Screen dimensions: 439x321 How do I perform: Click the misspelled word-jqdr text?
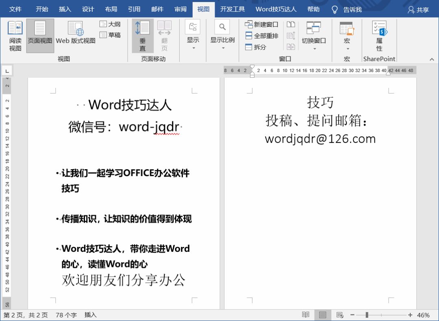(x=149, y=127)
